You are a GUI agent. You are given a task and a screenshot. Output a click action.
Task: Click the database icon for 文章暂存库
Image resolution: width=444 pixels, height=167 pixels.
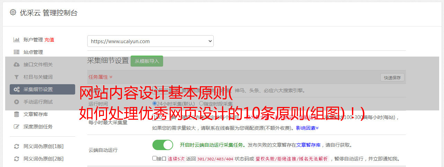click(16, 114)
